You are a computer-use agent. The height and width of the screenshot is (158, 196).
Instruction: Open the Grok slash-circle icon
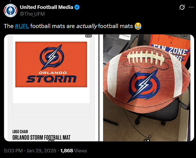(182, 7)
